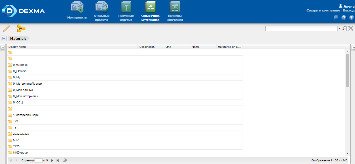The width and height of the screenshot is (355, 164).
Task: Click the vertical scrollbar thumb
Action: pos(347,70)
